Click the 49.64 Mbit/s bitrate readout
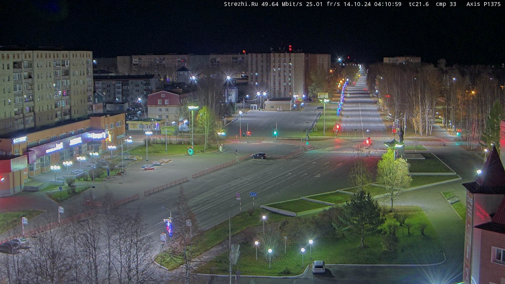The height and width of the screenshot is (284, 505). pyautogui.click(x=282, y=4)
